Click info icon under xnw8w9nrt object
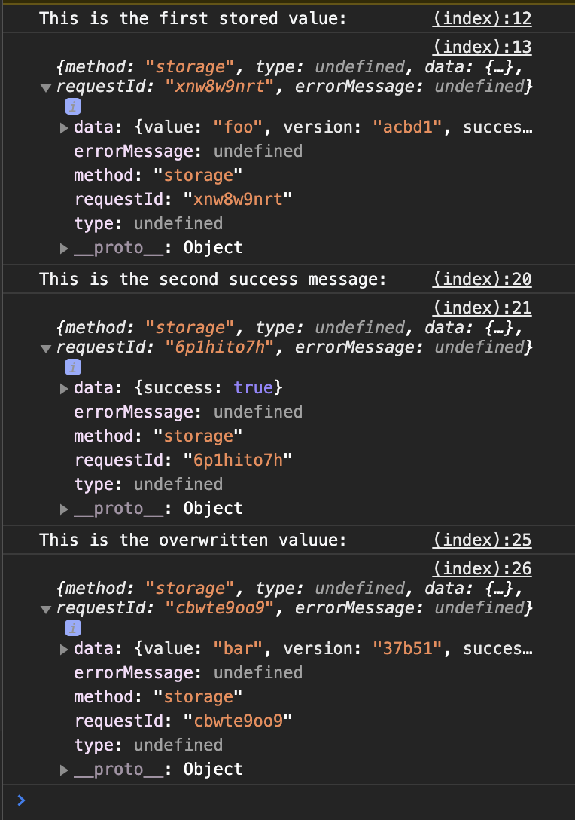Screen dimensions: 575x820 [72, 107]
